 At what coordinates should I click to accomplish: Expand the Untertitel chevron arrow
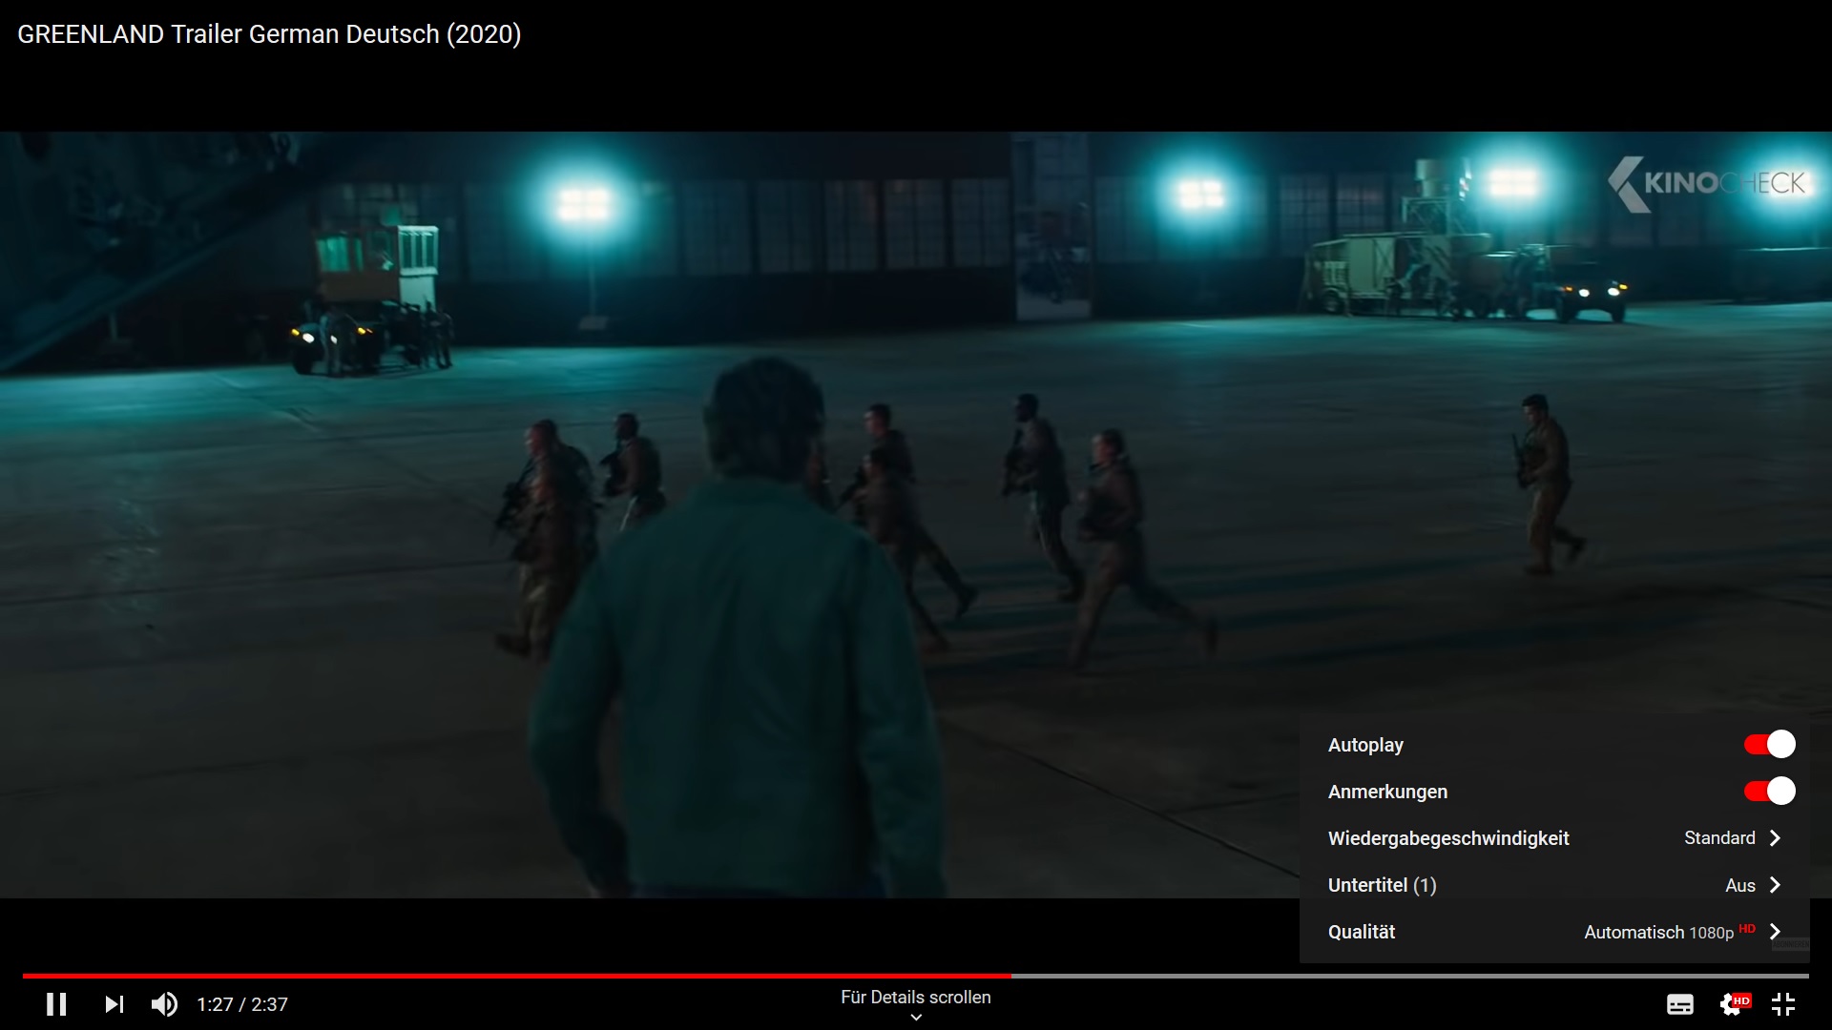point(1775,885)
